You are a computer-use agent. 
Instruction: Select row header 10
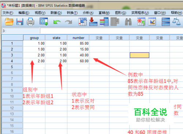12,96
